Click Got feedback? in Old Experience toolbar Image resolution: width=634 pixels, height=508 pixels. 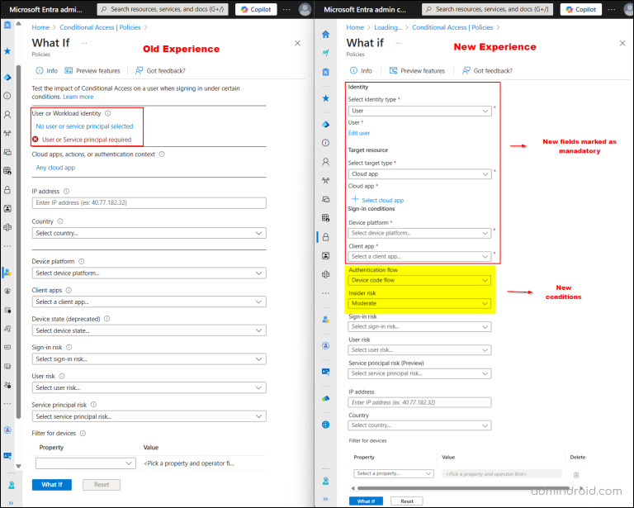[160, 71]
